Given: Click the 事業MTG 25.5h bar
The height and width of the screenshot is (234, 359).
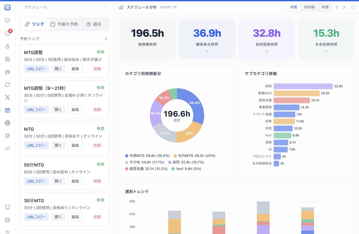Looking at the screenshot, I should point(296,93).
